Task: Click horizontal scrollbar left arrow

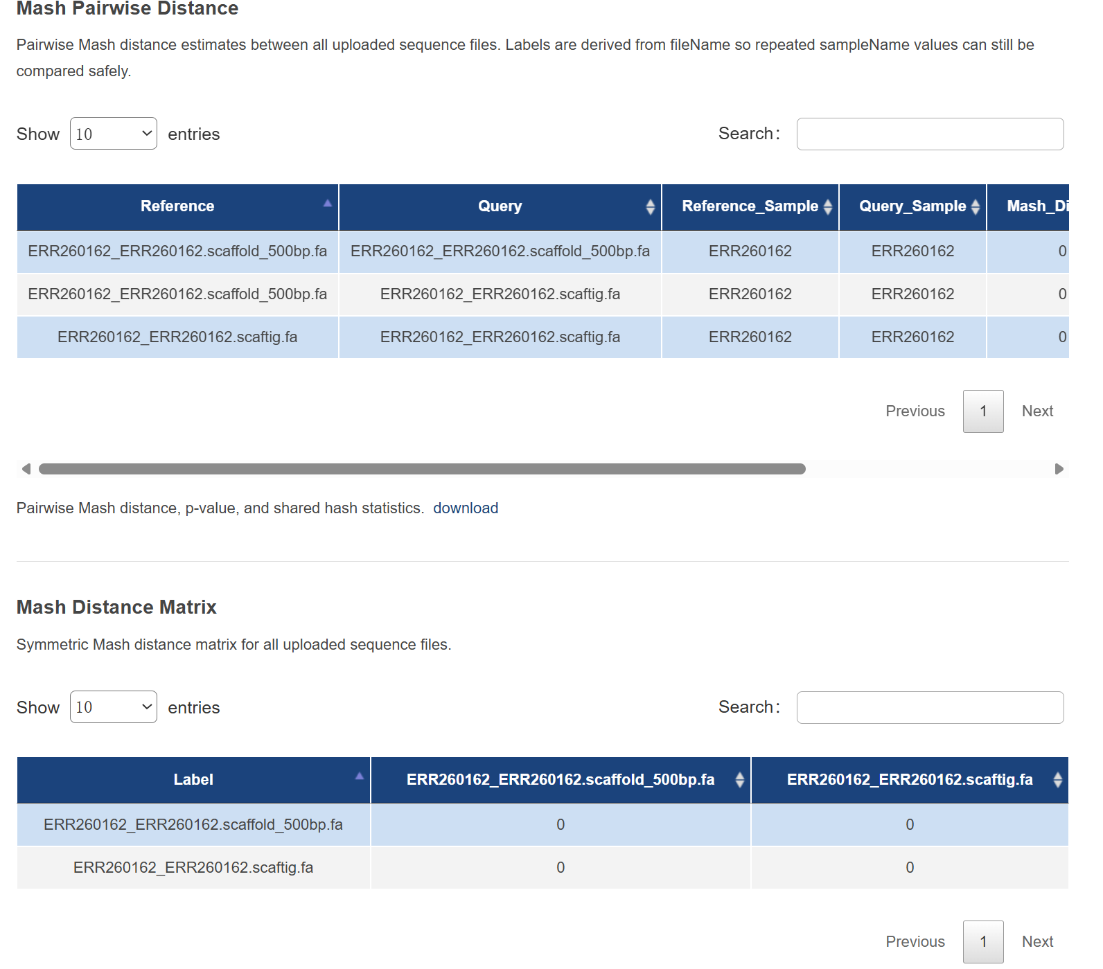Action: 26,469
